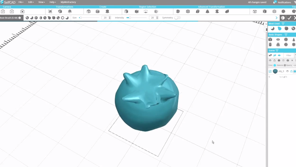Click the Intensity value stepper arrows

[x=157, y=18]
